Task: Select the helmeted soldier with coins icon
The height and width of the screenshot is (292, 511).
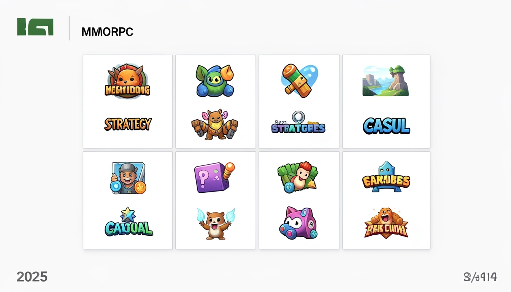Action: pos(129,178)
